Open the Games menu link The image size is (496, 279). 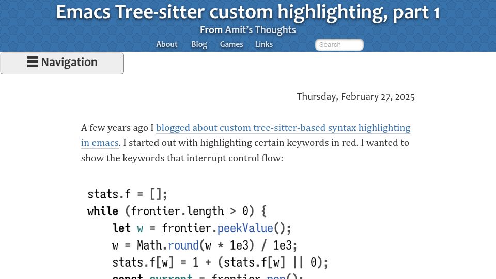tap(231, 44)
